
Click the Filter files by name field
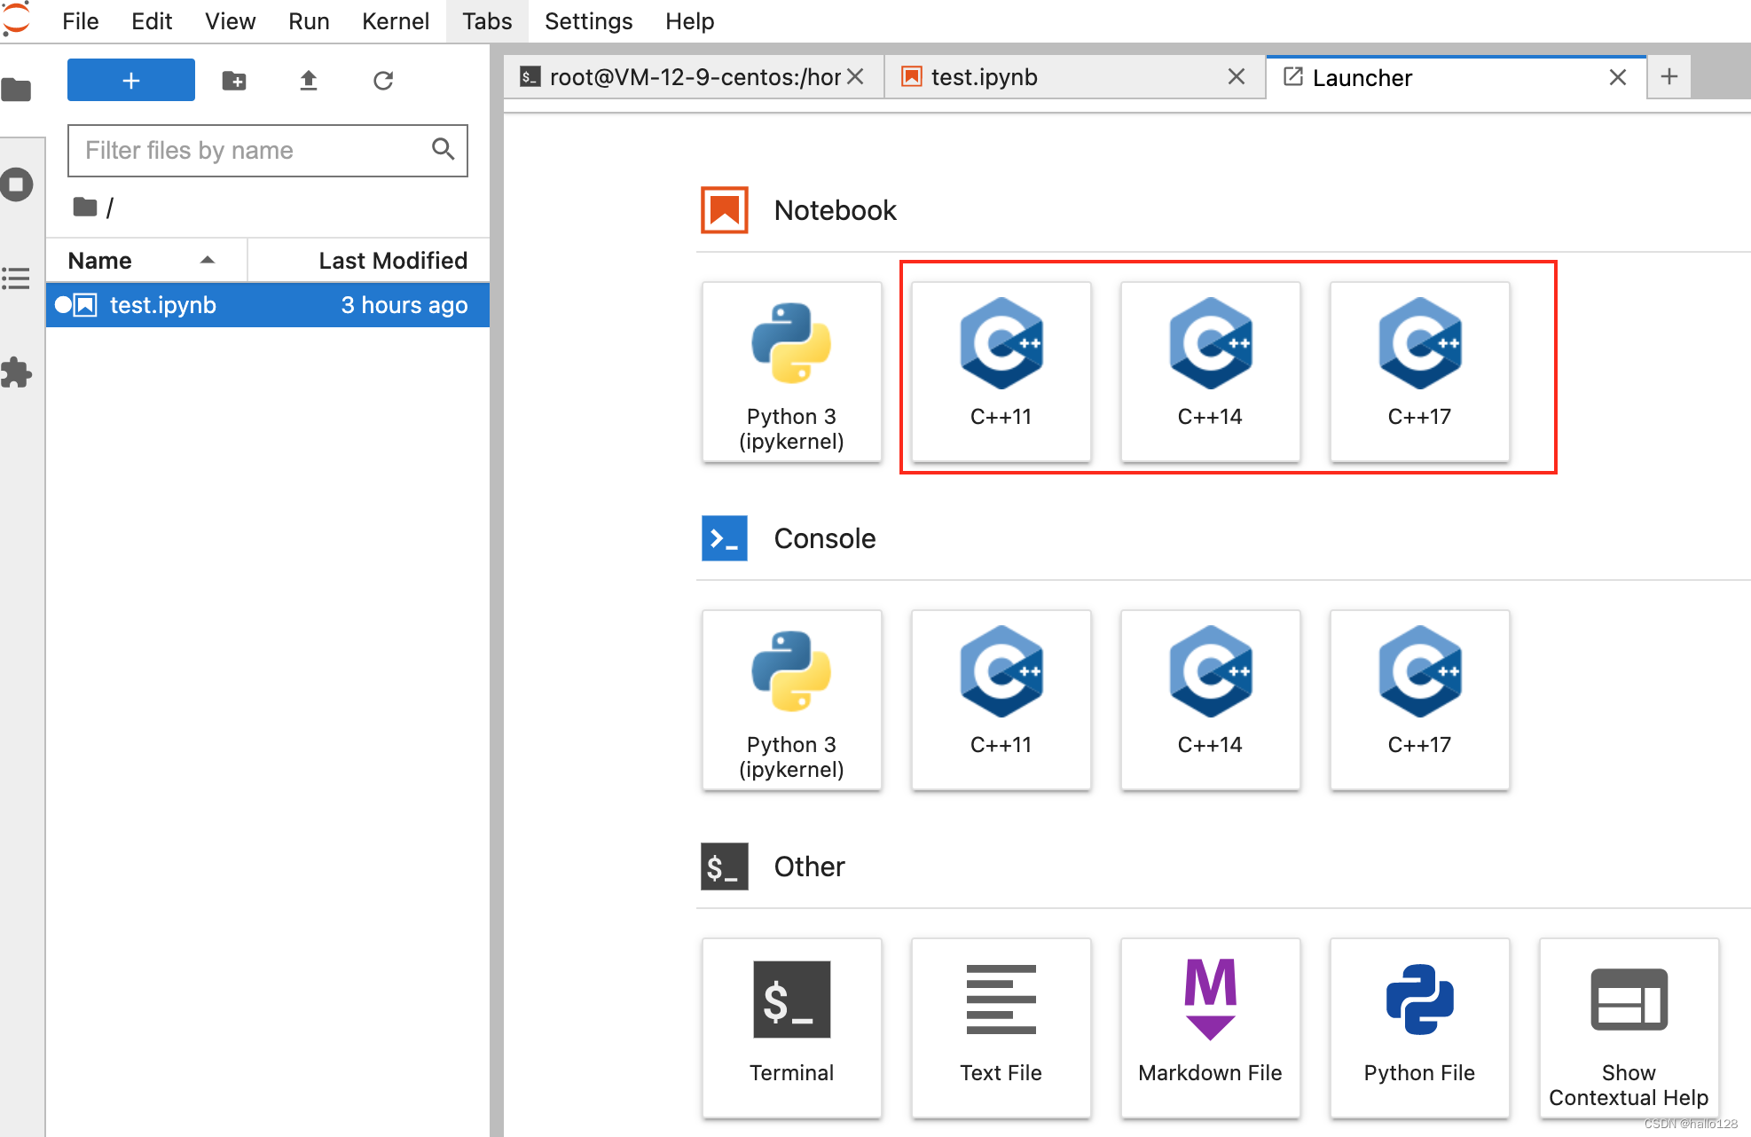253,150
